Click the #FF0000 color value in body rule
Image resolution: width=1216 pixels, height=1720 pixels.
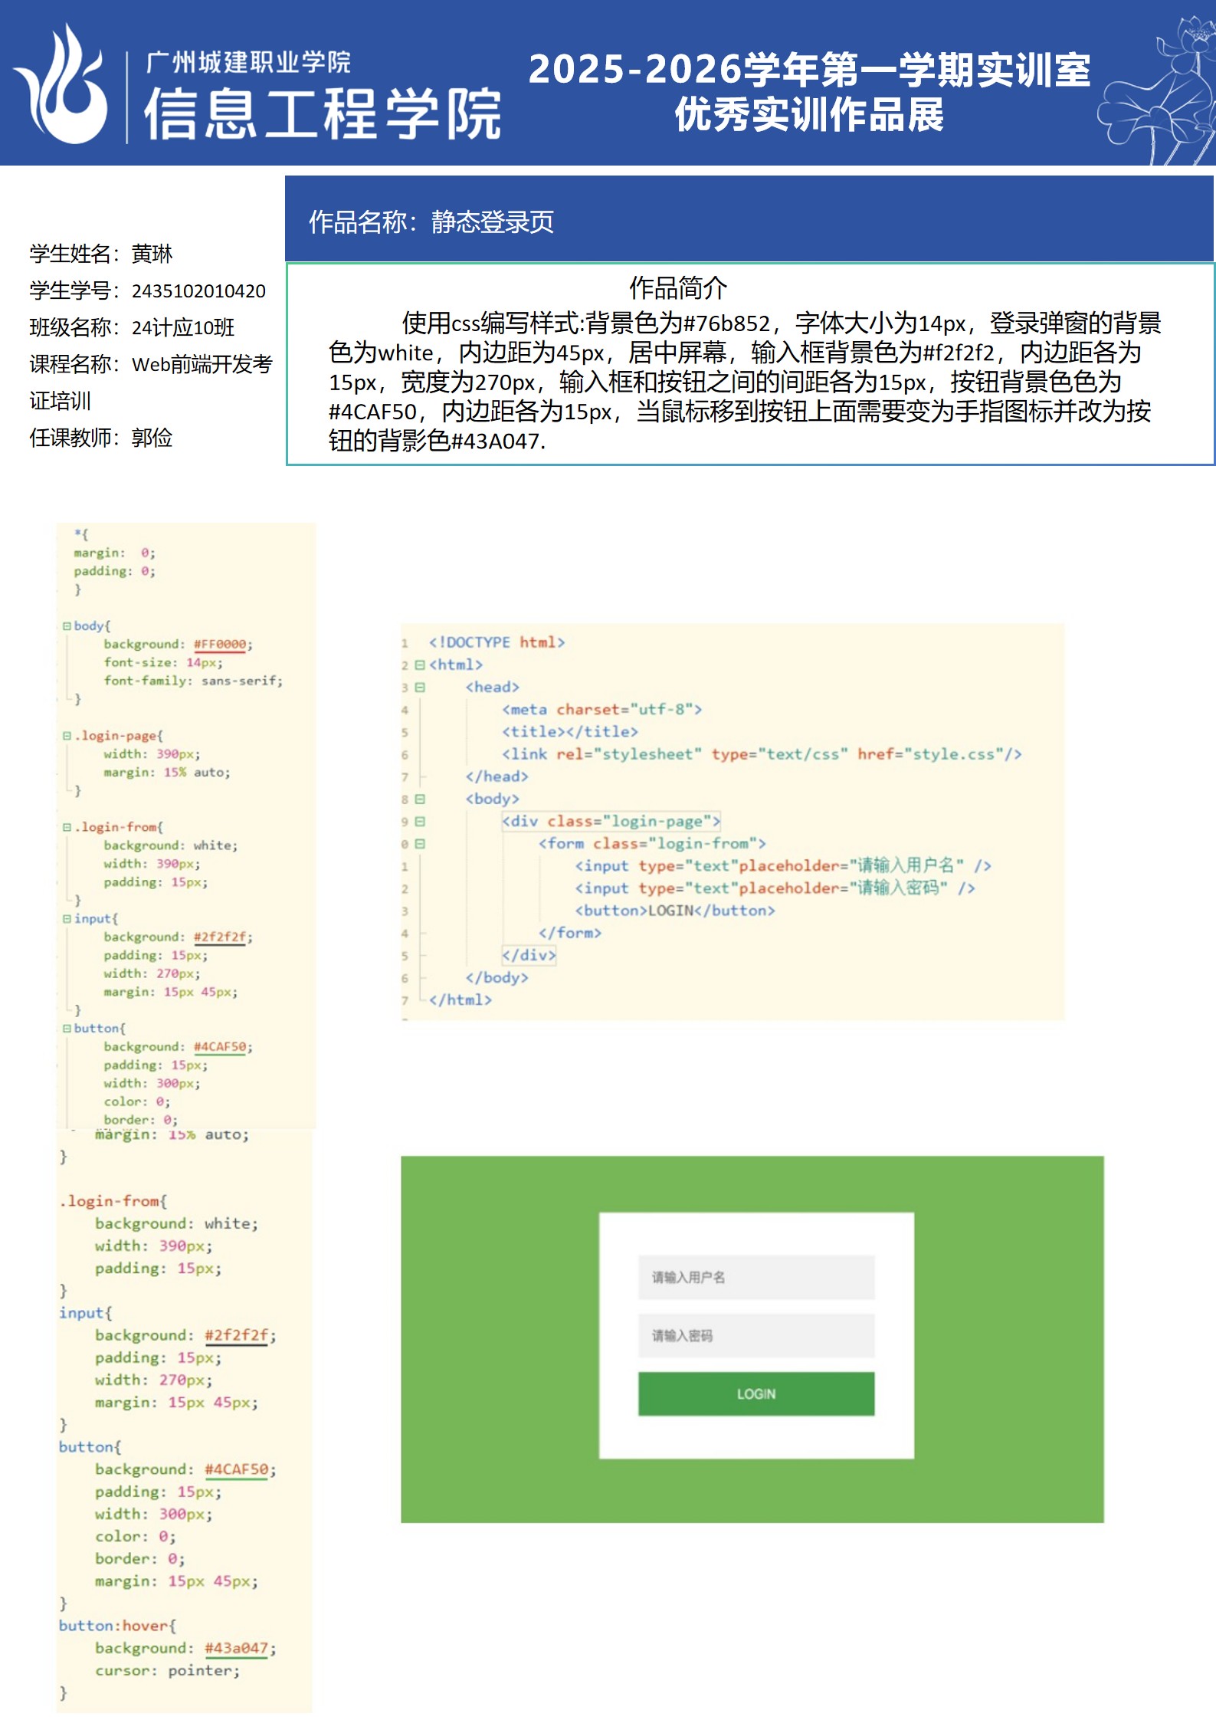[x=220, y=645]
